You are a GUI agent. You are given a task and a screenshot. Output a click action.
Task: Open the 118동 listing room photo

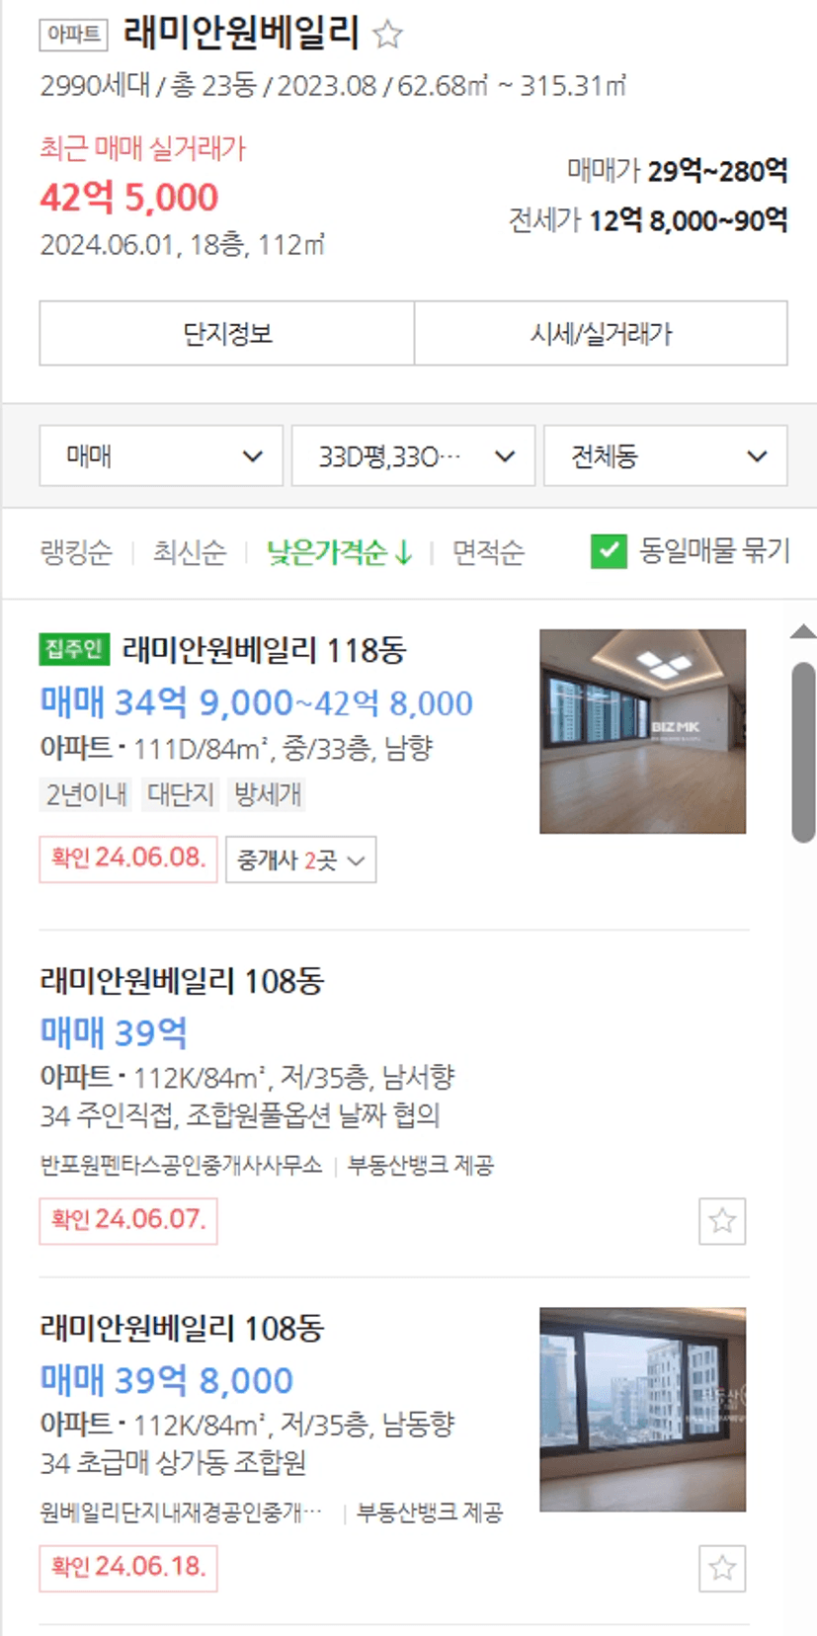[642, 731]
